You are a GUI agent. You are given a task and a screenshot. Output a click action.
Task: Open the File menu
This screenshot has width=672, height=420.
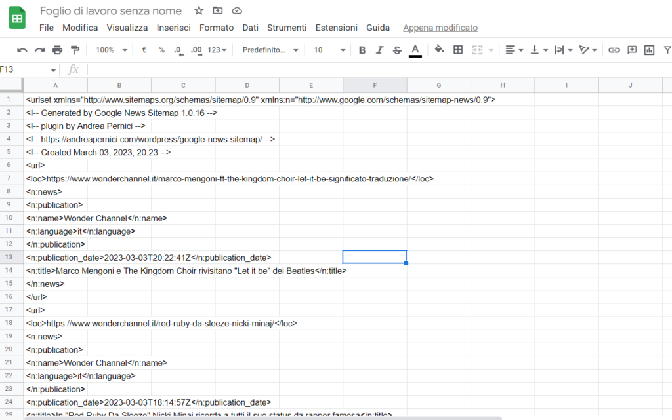click(x=47, y=28)
